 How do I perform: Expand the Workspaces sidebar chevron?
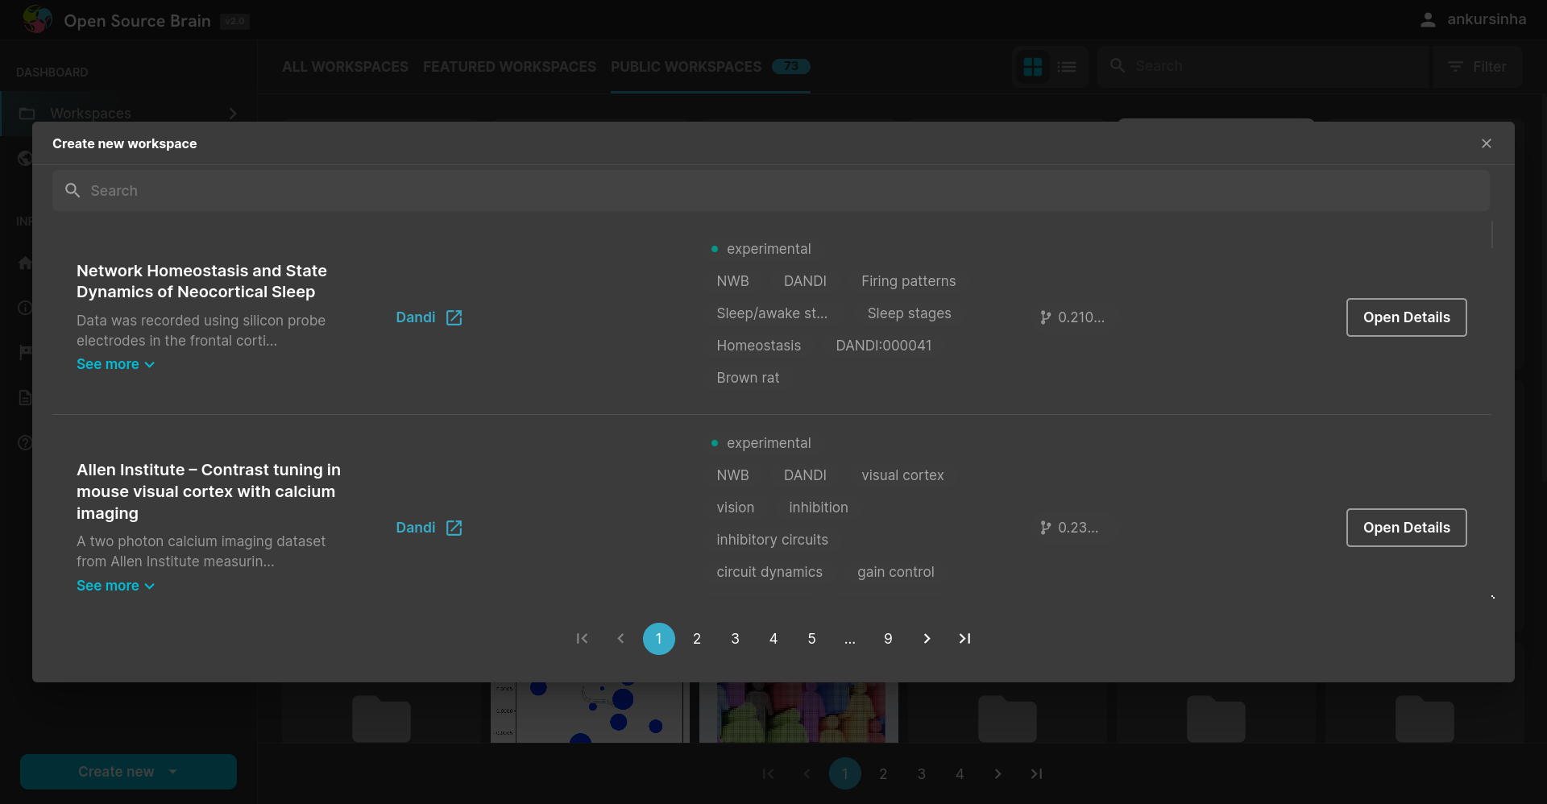[233, 114]
